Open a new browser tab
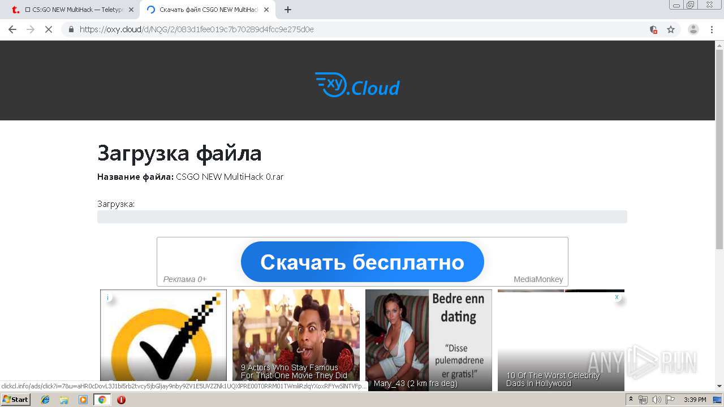The image size is (724, 407). point(287,10)
